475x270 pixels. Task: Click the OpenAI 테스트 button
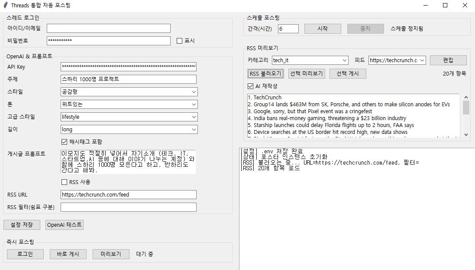pos(64,225)
